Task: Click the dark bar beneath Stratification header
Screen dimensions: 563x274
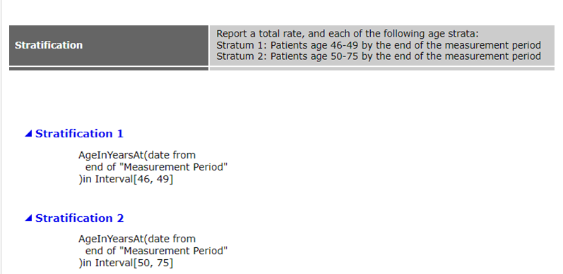Action: tap(109, 69)
